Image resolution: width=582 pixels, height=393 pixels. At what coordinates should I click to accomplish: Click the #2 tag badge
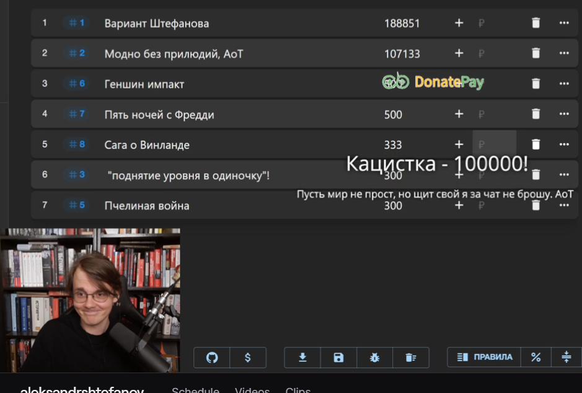tap(77, 53)
